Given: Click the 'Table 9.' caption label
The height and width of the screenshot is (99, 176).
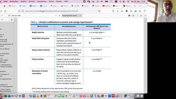Looking at the screenshot, I should click(x=34, y=22).
